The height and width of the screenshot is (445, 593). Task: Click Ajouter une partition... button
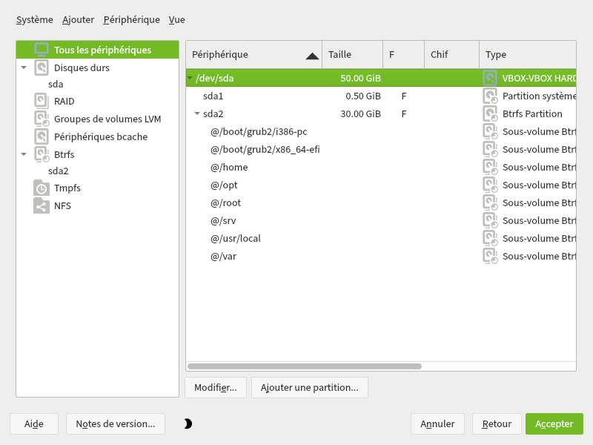[x=309, y=387]
